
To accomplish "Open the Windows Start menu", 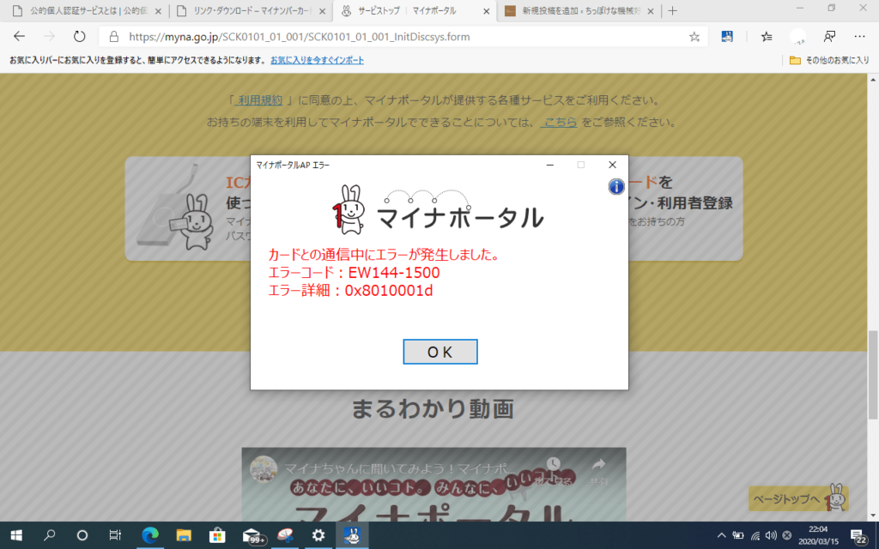I will (x=16, y=535).
